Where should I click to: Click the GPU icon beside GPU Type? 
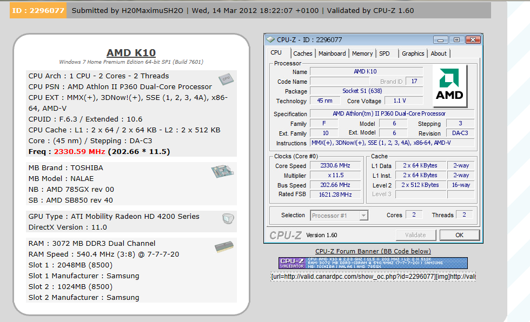click(x=228, y=219)
